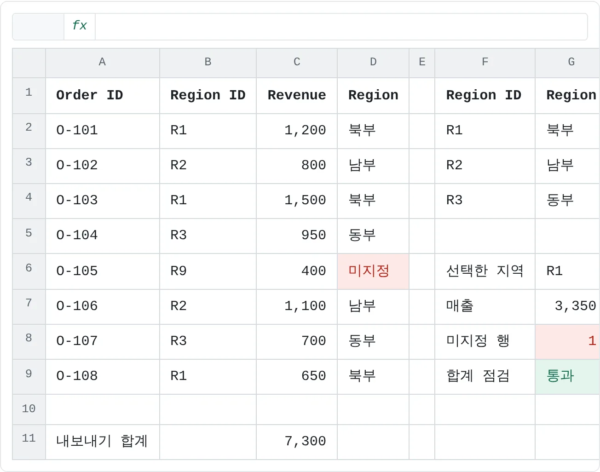Select the column B header
Viewport: 600px width, 472px height.
[x=208, y=63]
